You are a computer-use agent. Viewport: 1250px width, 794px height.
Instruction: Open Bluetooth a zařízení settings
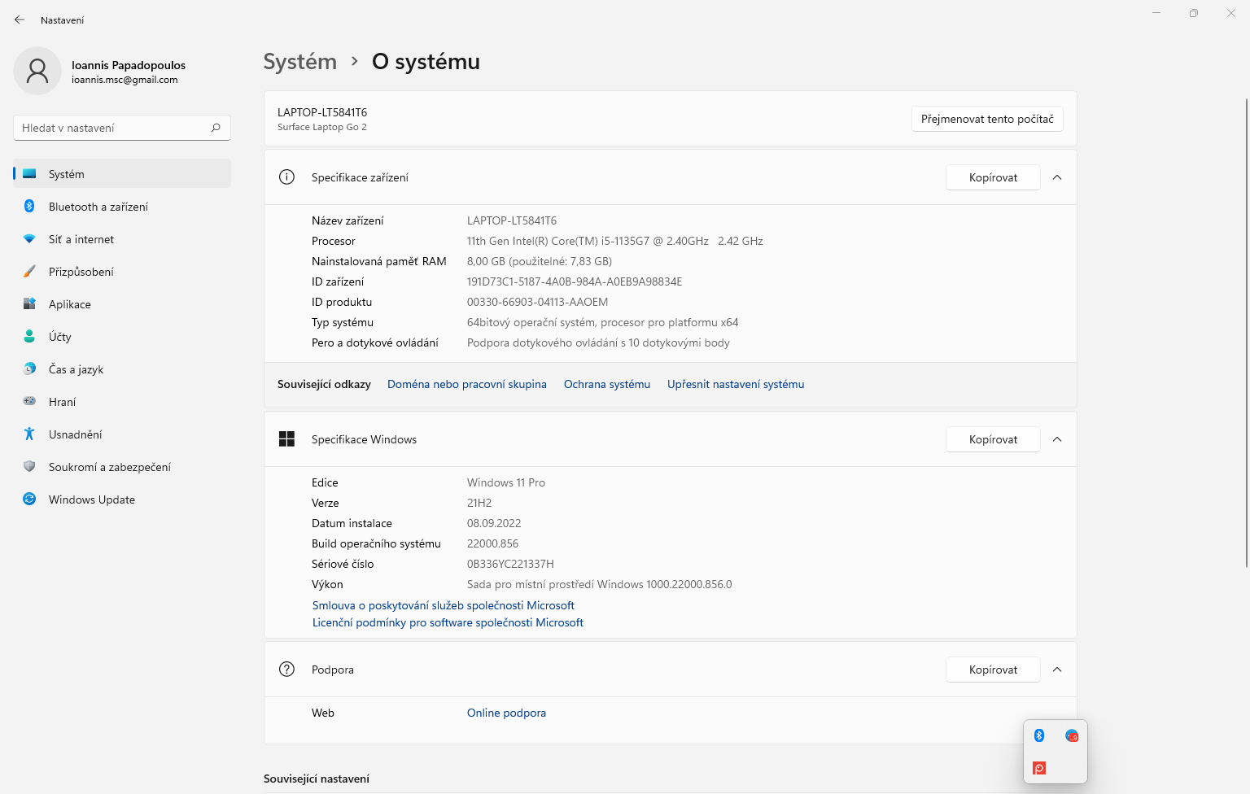click(x=98, y=207)
